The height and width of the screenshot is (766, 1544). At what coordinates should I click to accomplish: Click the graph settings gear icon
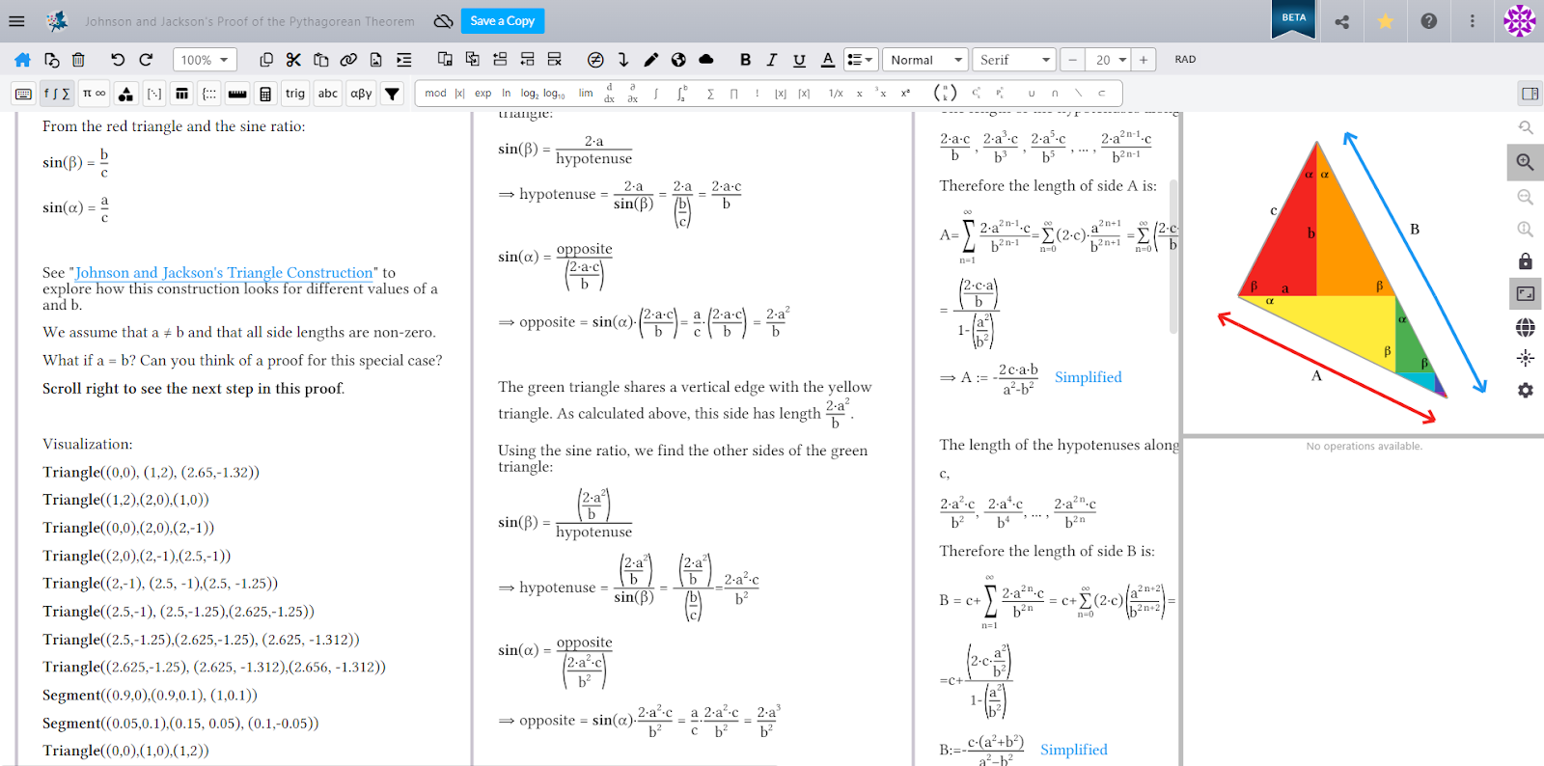point(1526,391)
